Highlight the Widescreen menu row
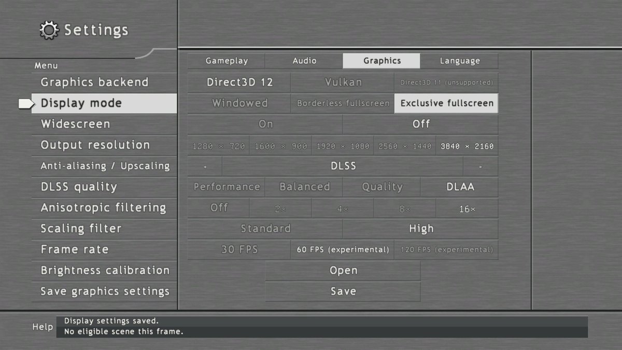Screen dimensions: 622x350 [x=104, y=124]
